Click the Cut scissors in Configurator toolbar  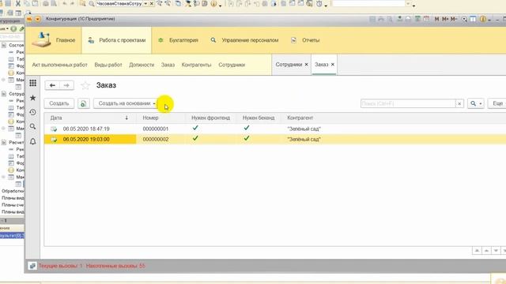[x=18, y=3]
